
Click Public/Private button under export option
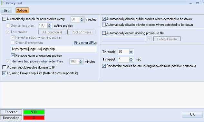click(x=167, y=39)
